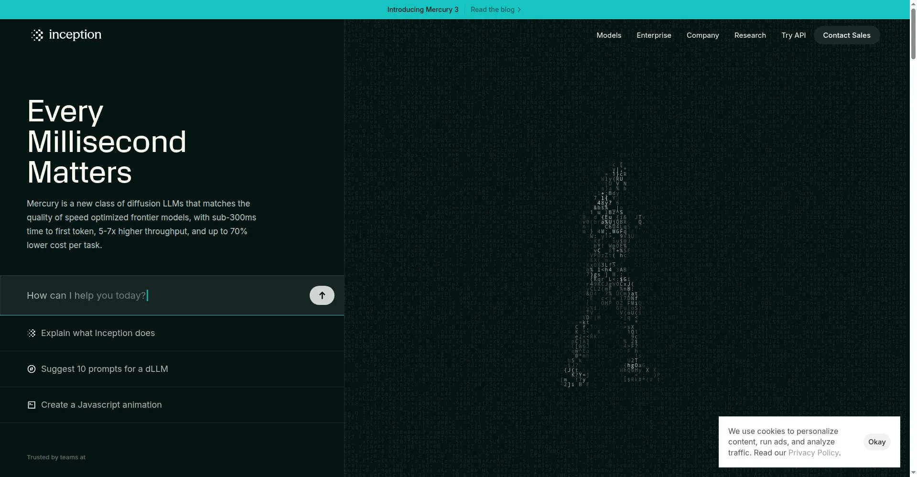Open the Models menu
The width and height of the screenshot is (917, 477).
point(609,35)
